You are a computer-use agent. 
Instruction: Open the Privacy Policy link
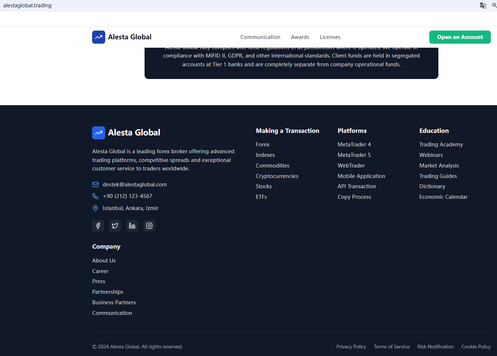click(351, 347)
